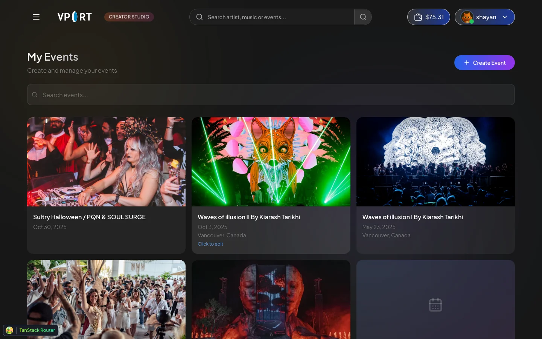
Task: Click the wallet icon showing $75.31
Action: pos(418,17)
